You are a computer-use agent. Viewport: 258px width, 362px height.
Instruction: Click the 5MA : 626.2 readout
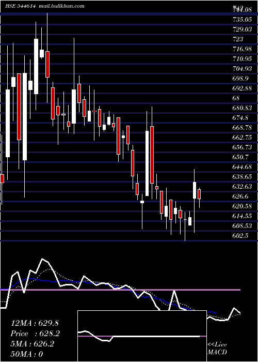(33, 344)
